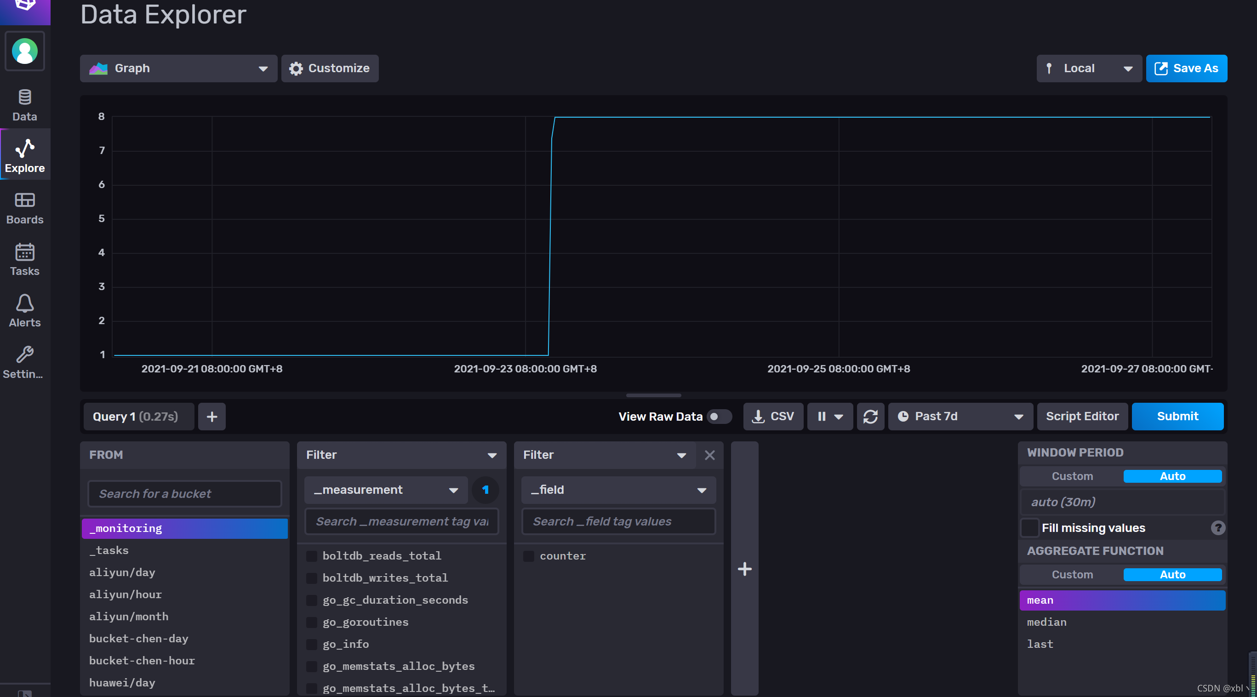Submit the query
The image size is (1257, 697).
point(1177,417)
